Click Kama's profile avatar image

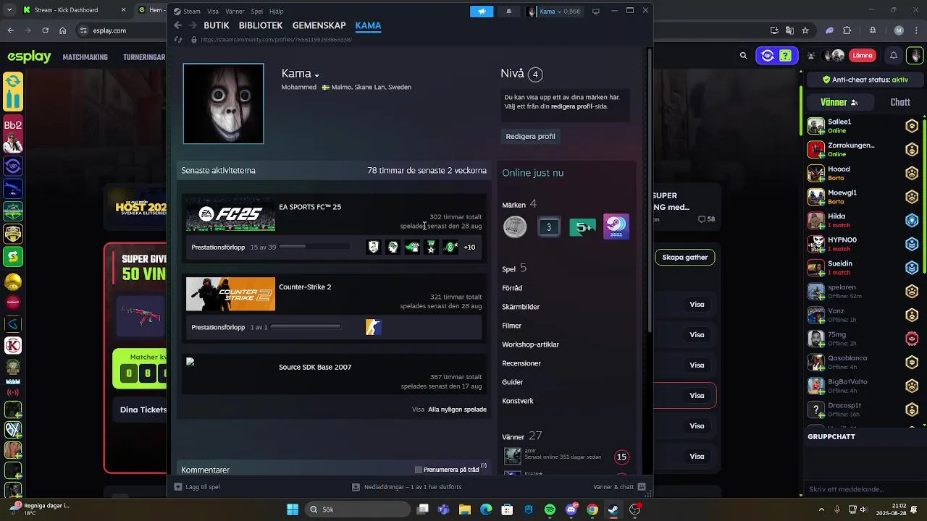tap(223, 103)
